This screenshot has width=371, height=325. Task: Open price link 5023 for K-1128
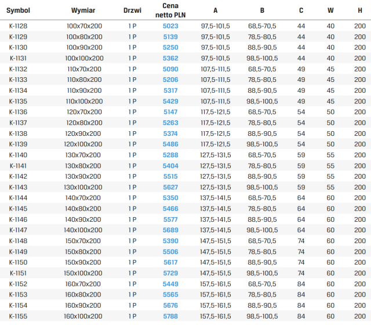point(170,26)
